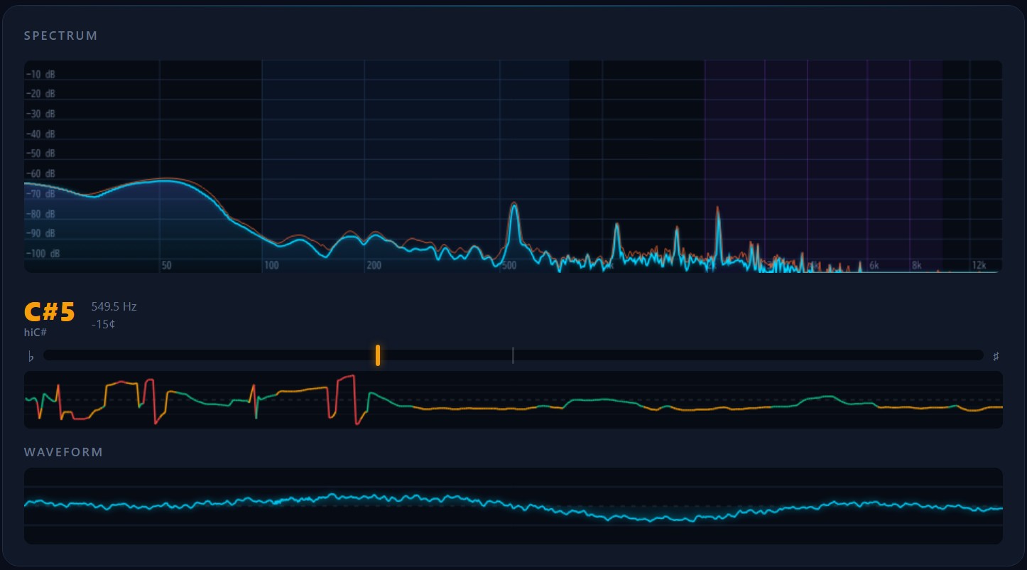Select the sharp symbol at the slider's right end
This screenshot has height=570, width=1027.
pyautogui.click(x=996, y=355)
